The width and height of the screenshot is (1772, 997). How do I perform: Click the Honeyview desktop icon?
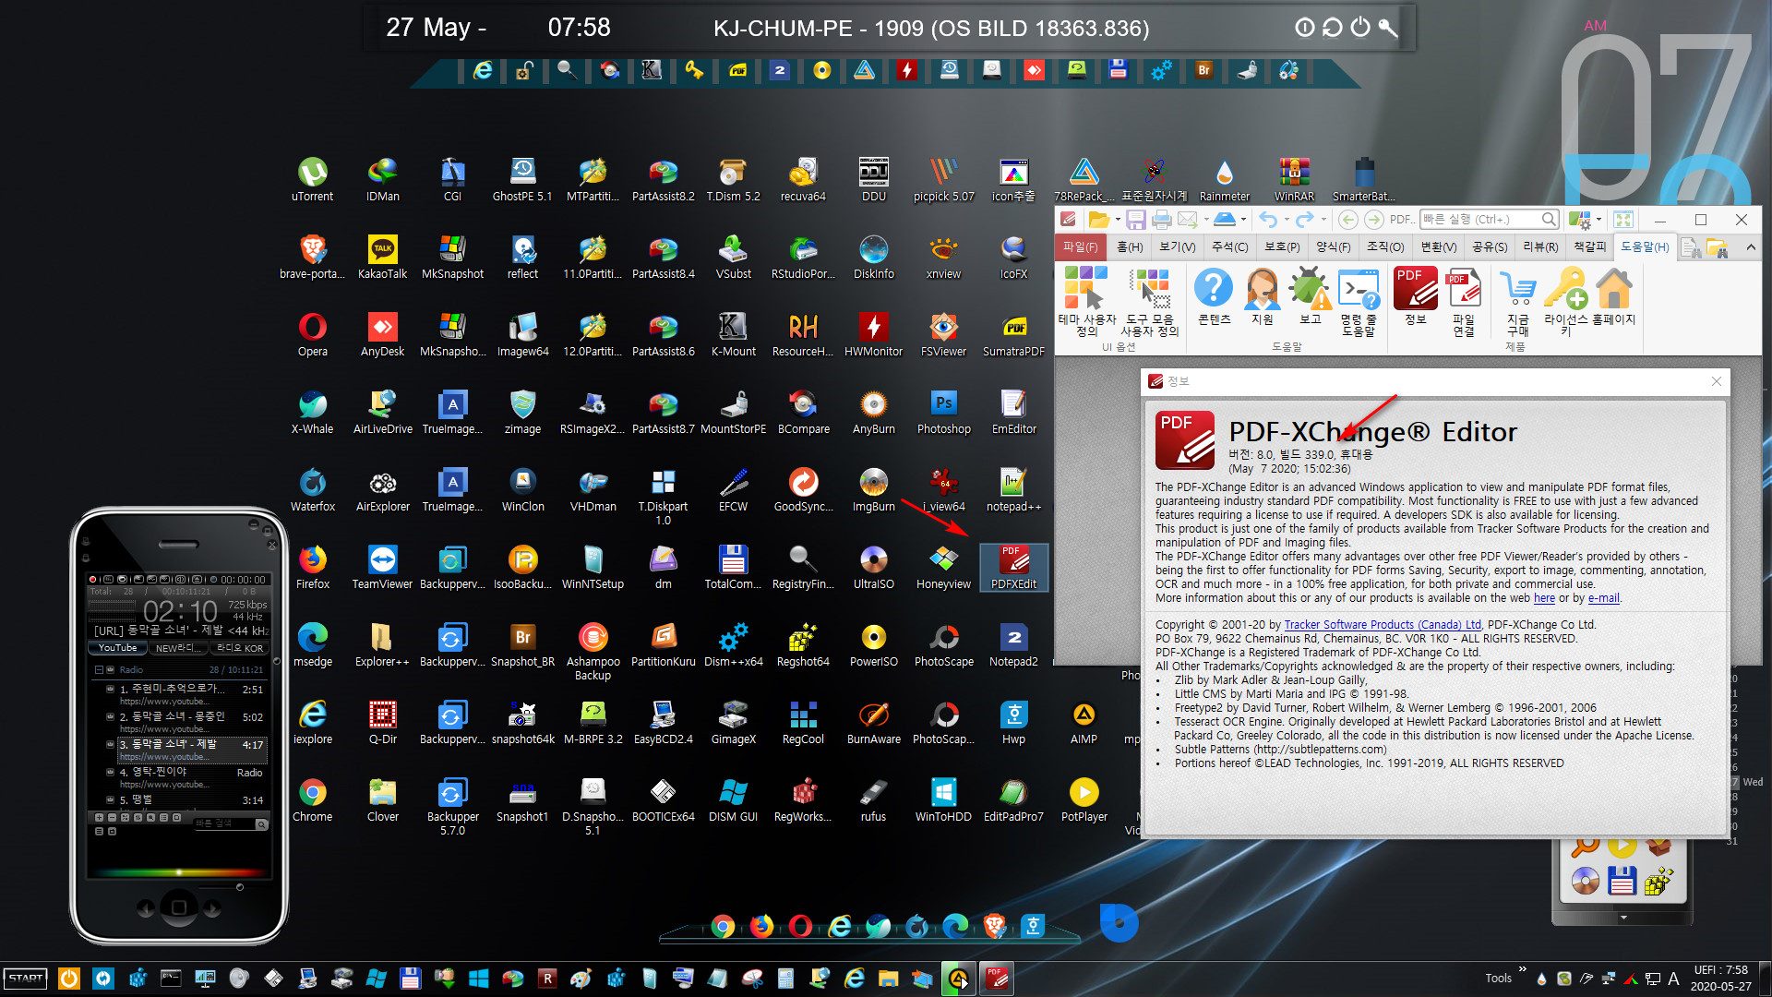(x=943, y=567)
